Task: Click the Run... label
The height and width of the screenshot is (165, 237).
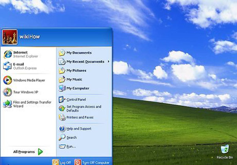Action: pos(71,146)
